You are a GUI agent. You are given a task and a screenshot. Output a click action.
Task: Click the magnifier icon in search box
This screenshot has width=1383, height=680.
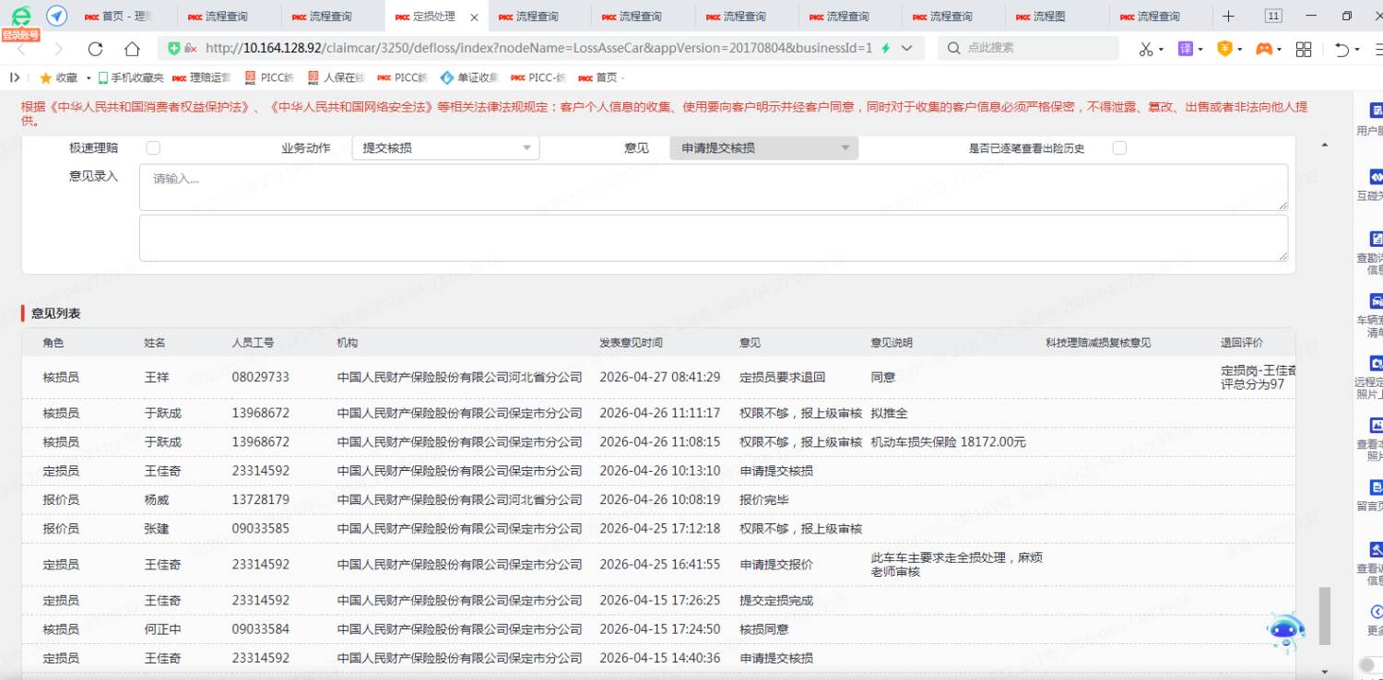point(953,48)
